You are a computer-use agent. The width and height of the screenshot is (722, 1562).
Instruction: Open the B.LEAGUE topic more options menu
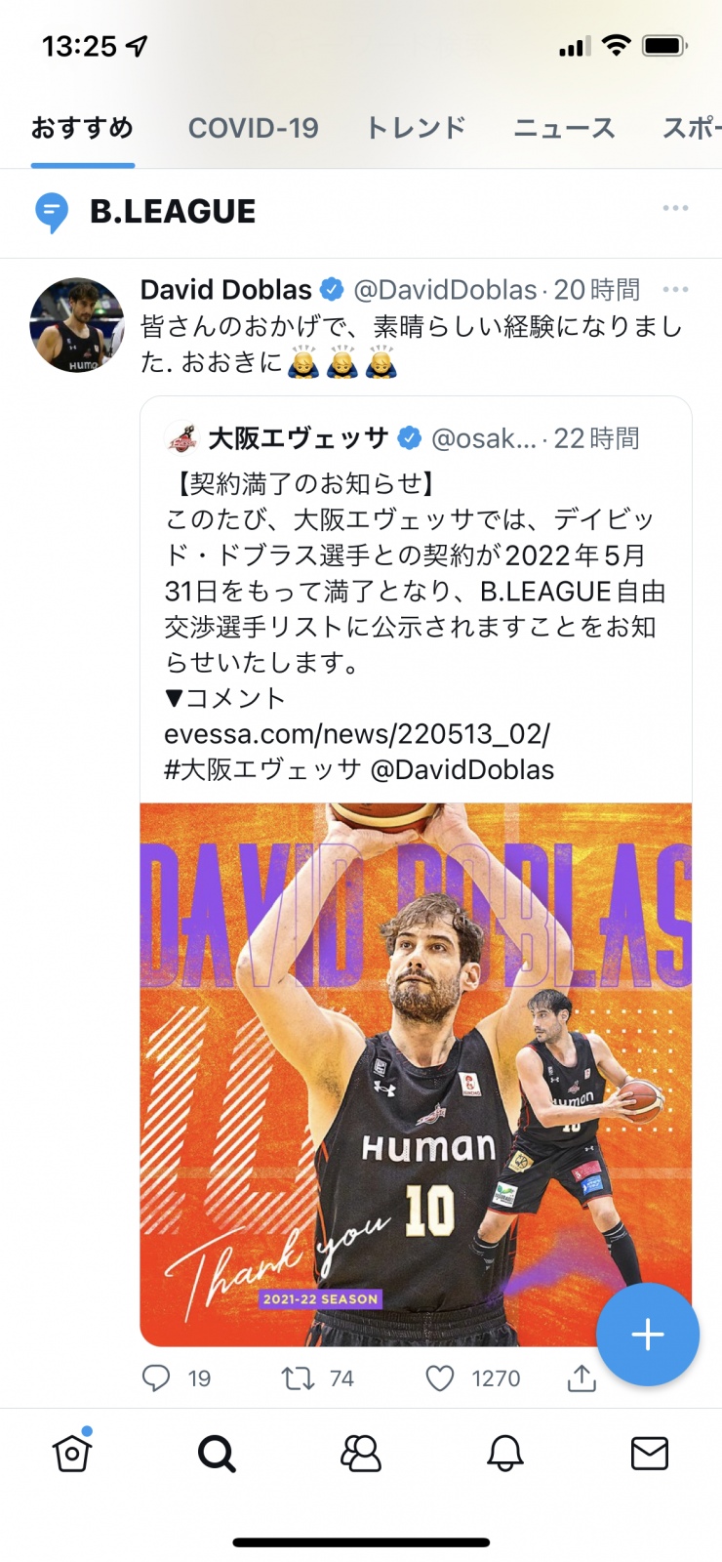(675, 208)
